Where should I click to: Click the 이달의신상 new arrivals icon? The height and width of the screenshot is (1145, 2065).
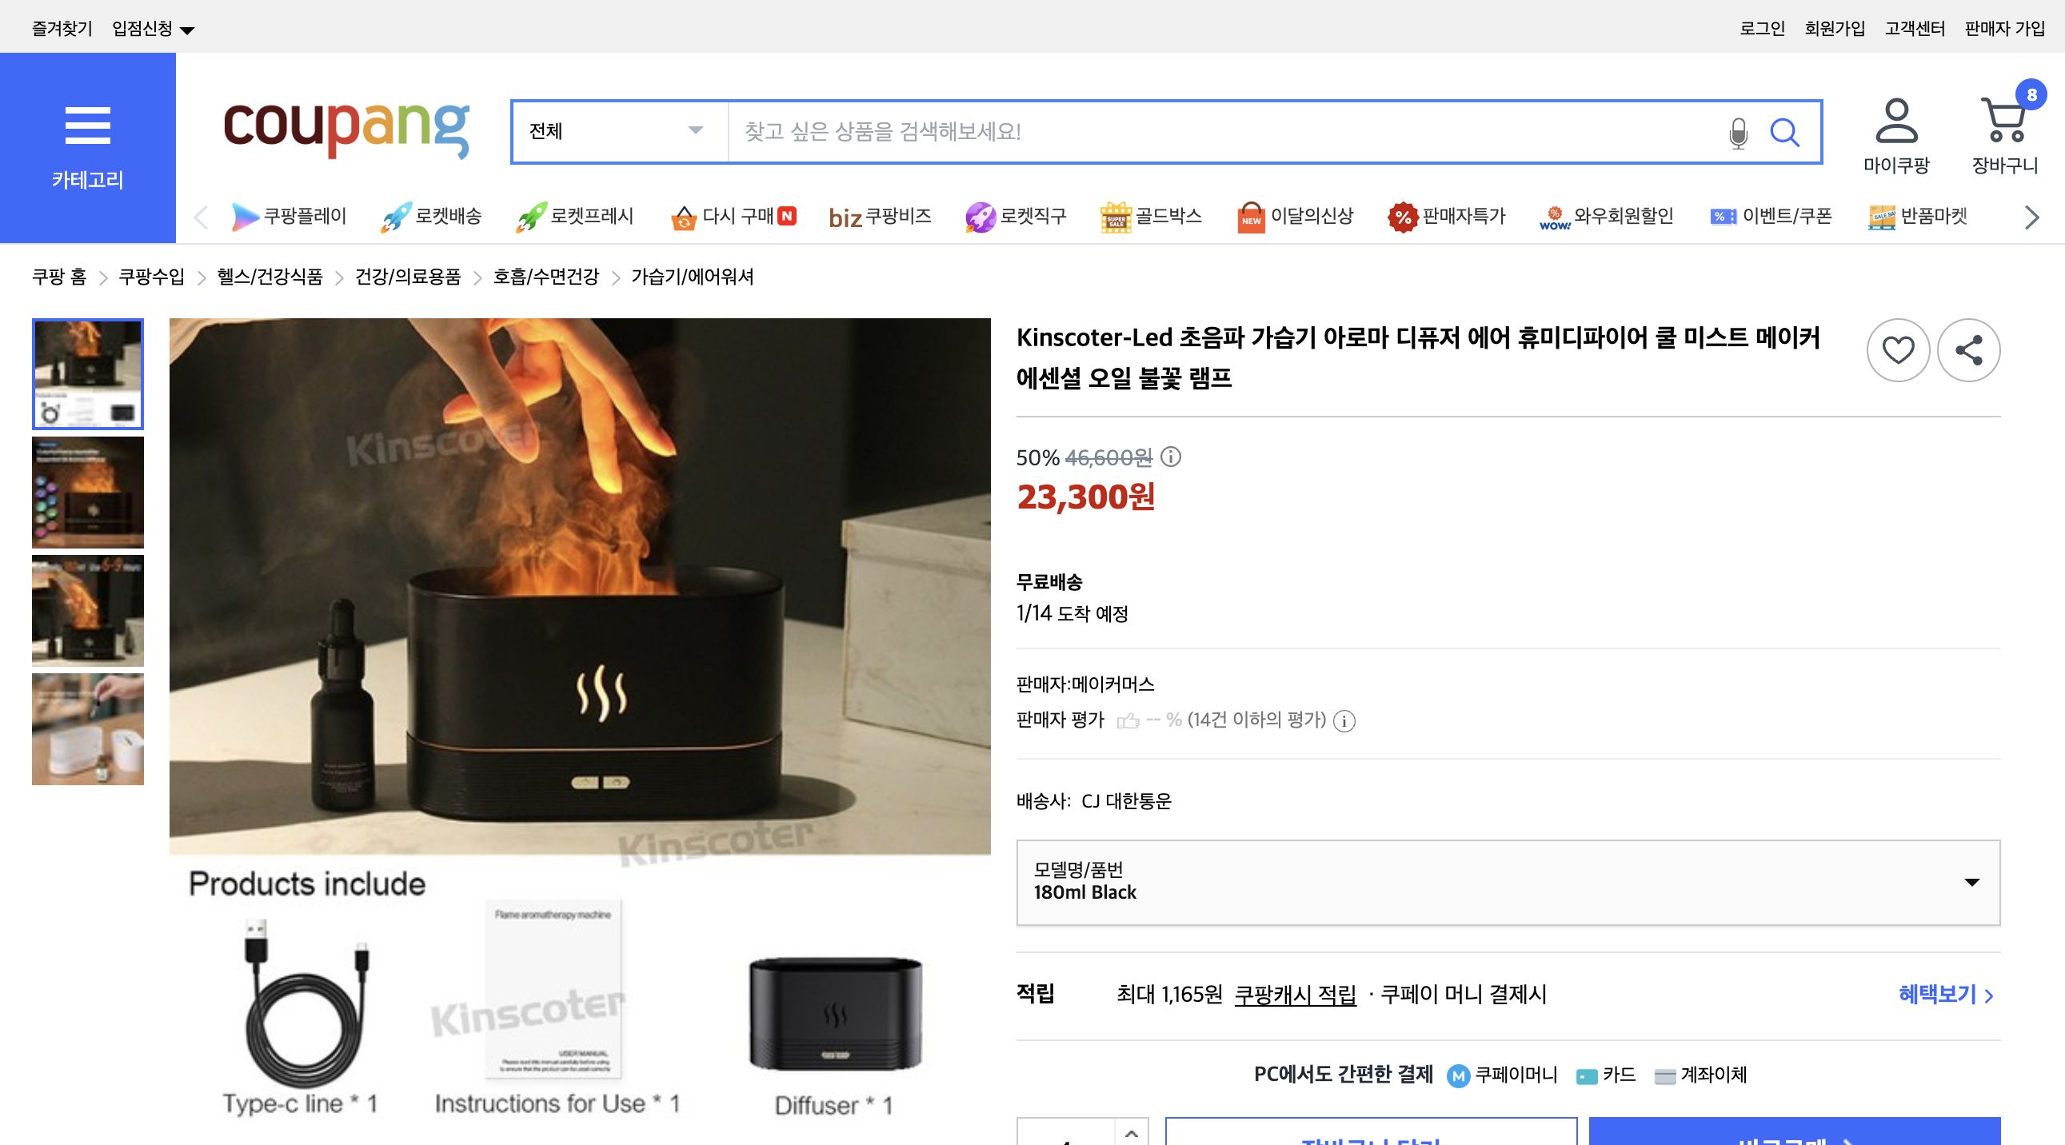pyautogui.click(x=1251, y=217)
